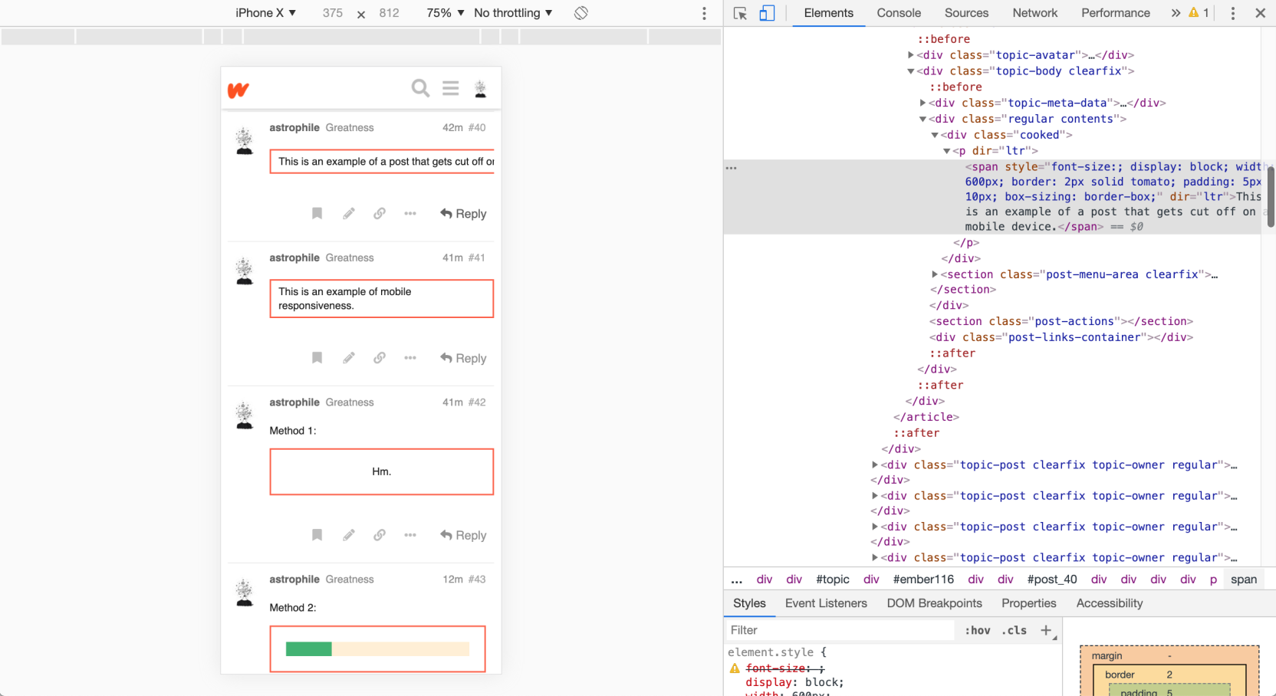Reply to post #41
The height and width of the screenshot is (696, 1276).
[464, 358]
